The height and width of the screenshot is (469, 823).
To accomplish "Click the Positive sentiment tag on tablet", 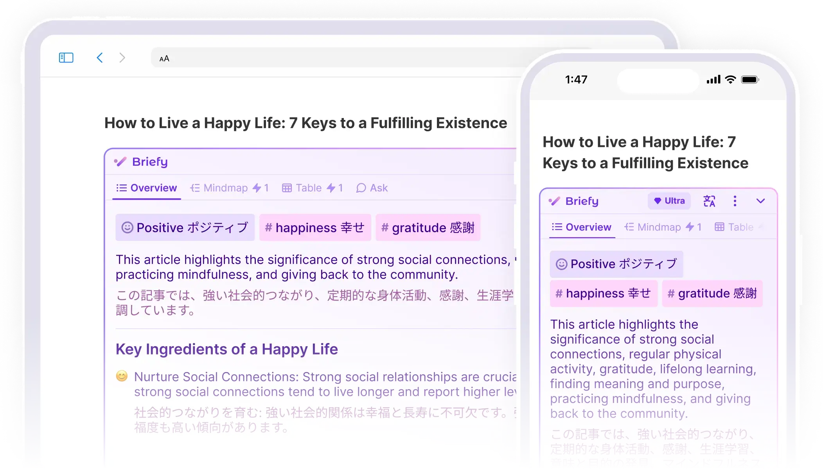I will [x=185, y=227].
